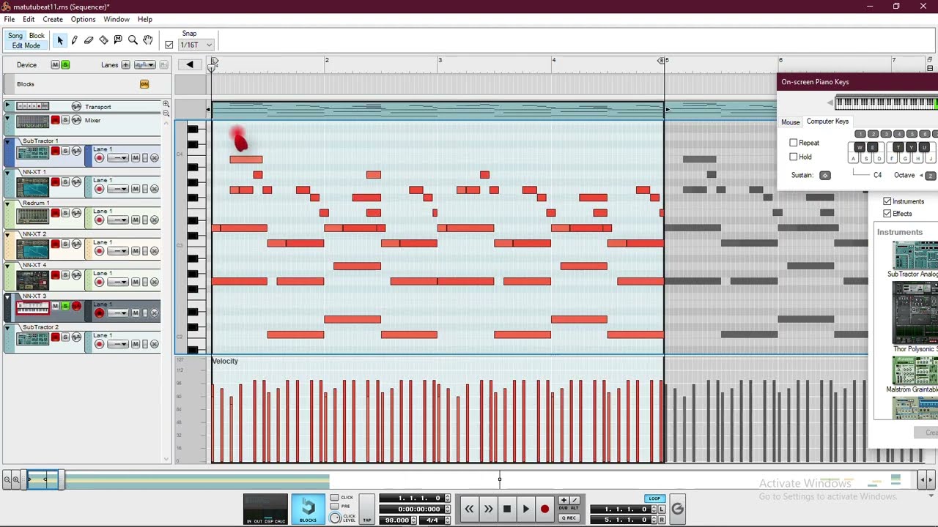Click solo all S button in Device header
This screenshot has width=938, height=527.
coord(65,65)
